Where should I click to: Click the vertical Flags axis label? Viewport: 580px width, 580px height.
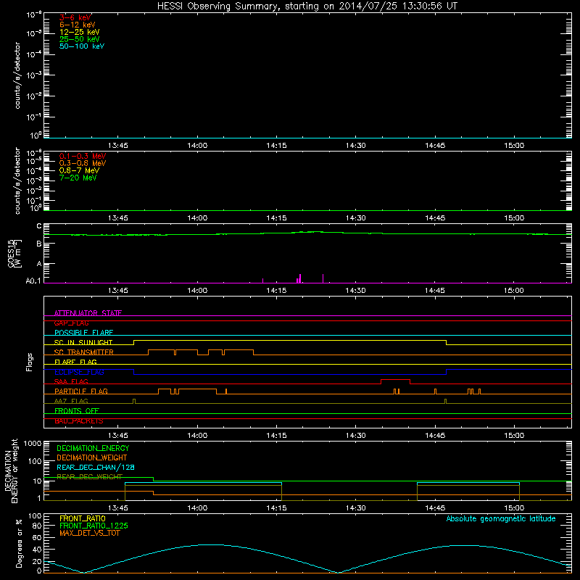[30, 362]
